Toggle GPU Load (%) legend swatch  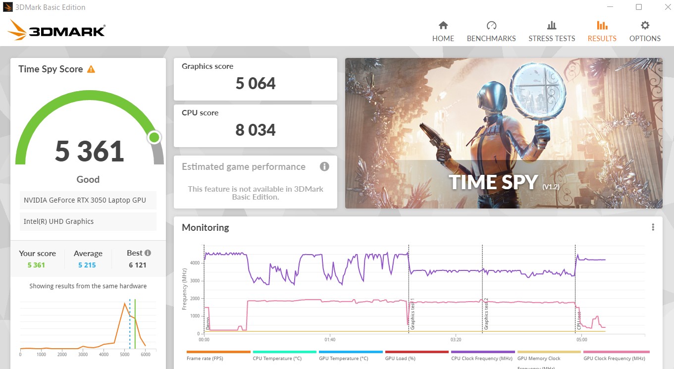click(x=417, y=352)
